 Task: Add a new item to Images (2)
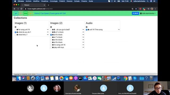51,27
